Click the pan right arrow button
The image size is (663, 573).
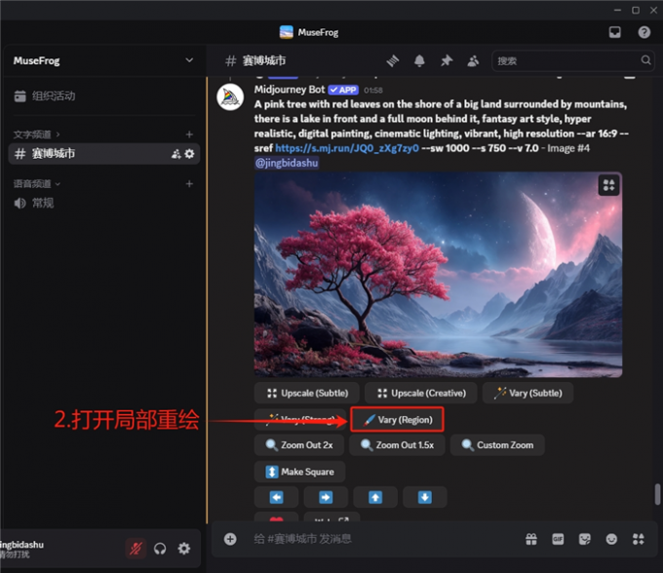coord(326,497)
